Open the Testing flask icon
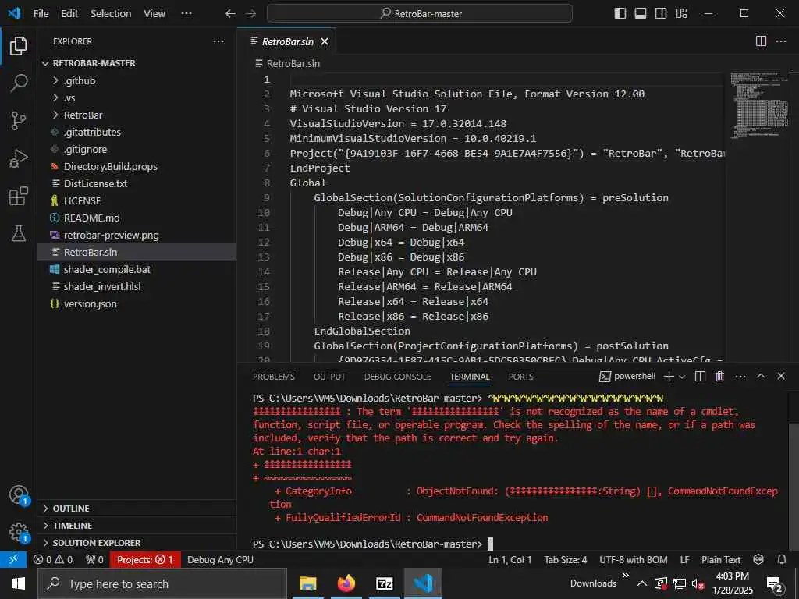The height and width of the screenshot is (599, 799). coord(19,233)
